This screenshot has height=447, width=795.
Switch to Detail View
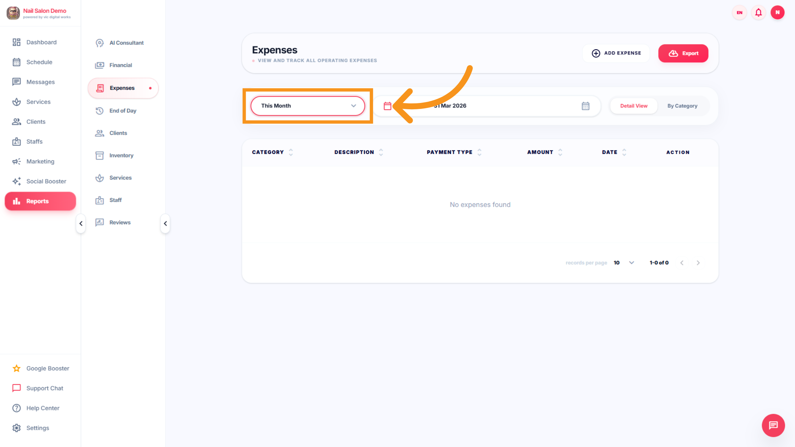(633, 106)
